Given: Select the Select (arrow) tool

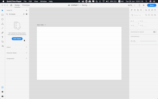Looking at the screenshot, I should (x=3, y=10).
